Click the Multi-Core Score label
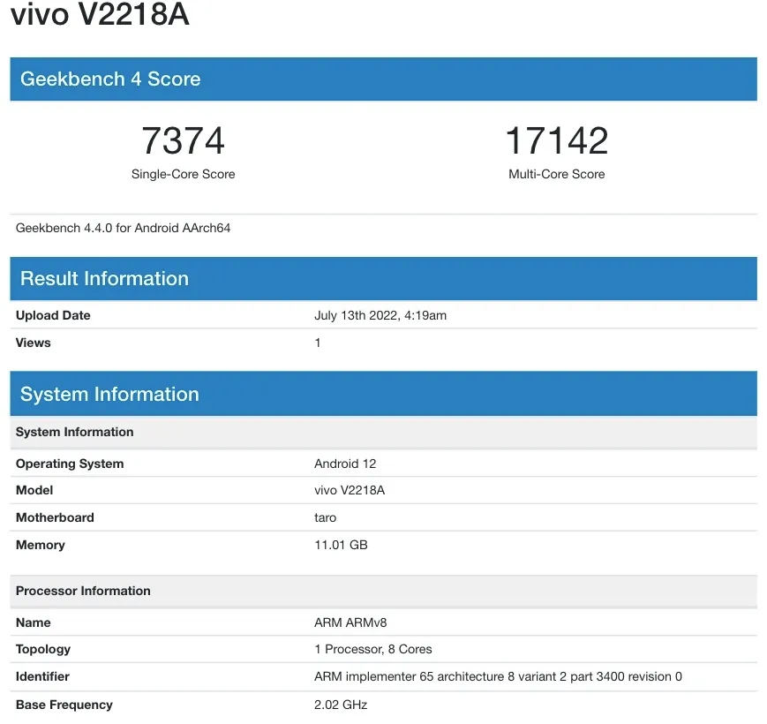767x724 pixels. point(556,174)
